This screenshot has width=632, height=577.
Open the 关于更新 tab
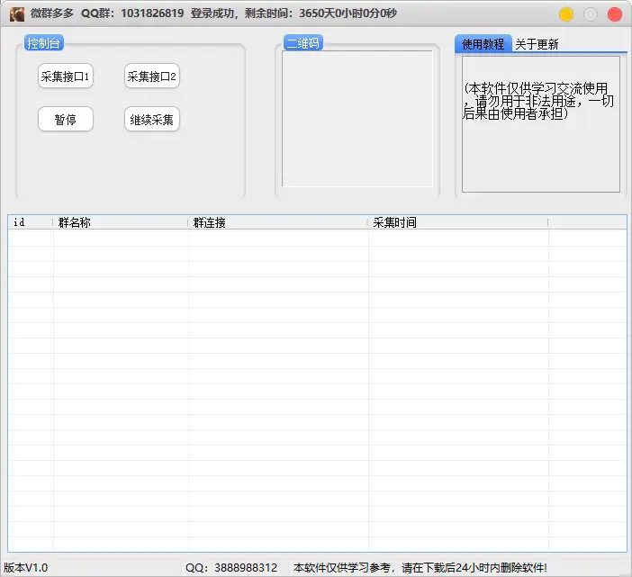[537, 44]
